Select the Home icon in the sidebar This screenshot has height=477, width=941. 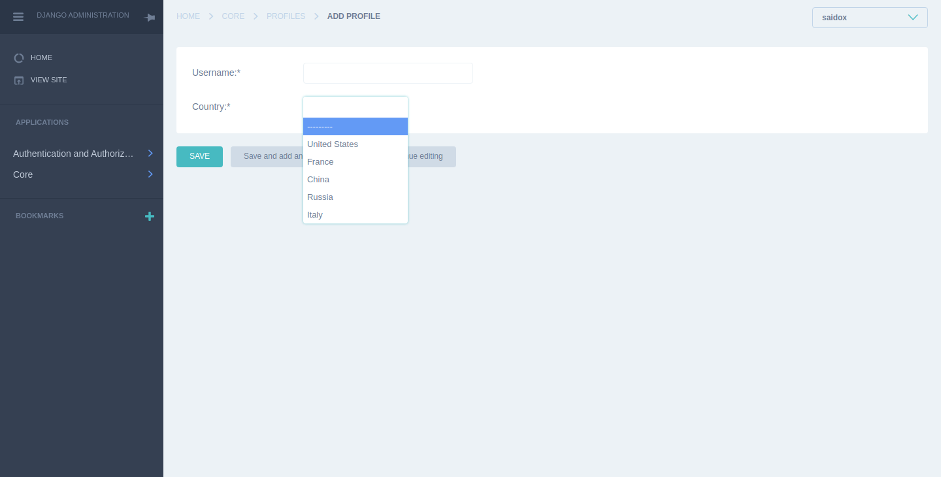pyautogui.click(x=19, y=58)
